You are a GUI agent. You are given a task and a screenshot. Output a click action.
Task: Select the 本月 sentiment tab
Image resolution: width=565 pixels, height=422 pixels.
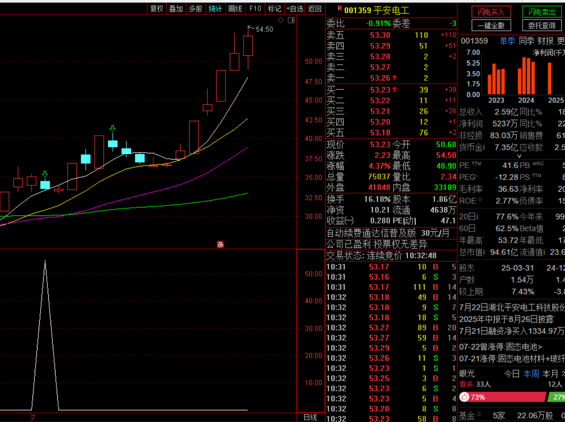pyautogui.click(x=550, y=374)
